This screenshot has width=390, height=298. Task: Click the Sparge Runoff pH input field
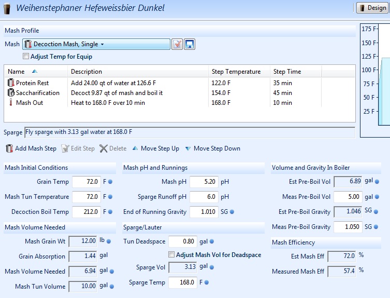click(x=204, y=197)
